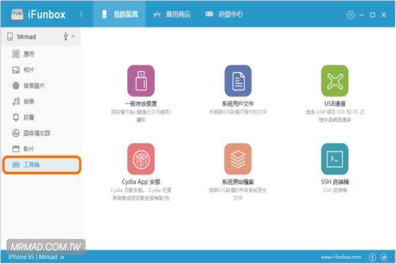Open the 系統用戶文件 user files tool
Screen dimensions: 396x264
(x=238, y=81)
